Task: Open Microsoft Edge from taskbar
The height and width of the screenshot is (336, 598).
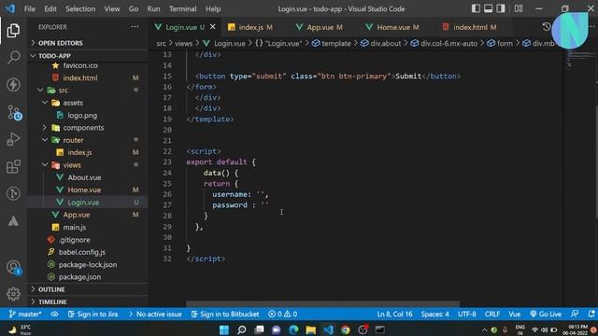Action: point(293,329)
